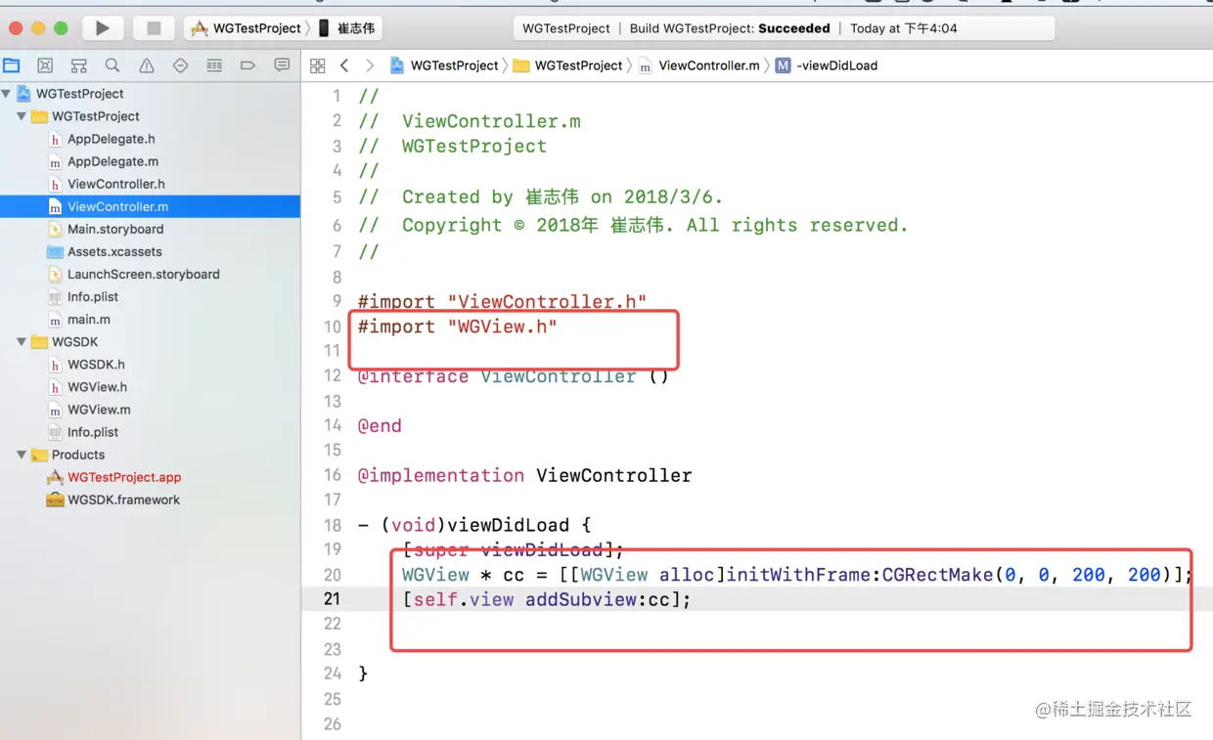Click WGTestProject folder in jump bar

[568, 65]
